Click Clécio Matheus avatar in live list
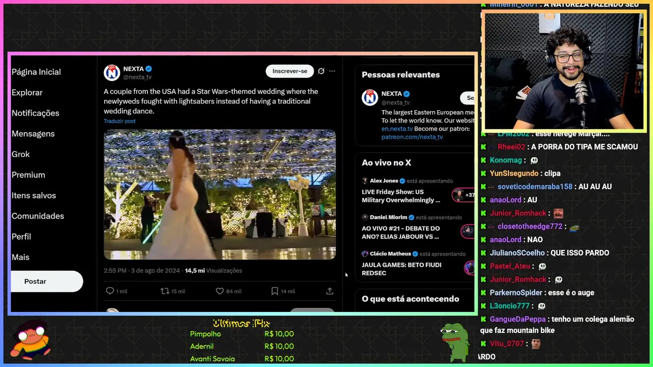 coord(365,254)
